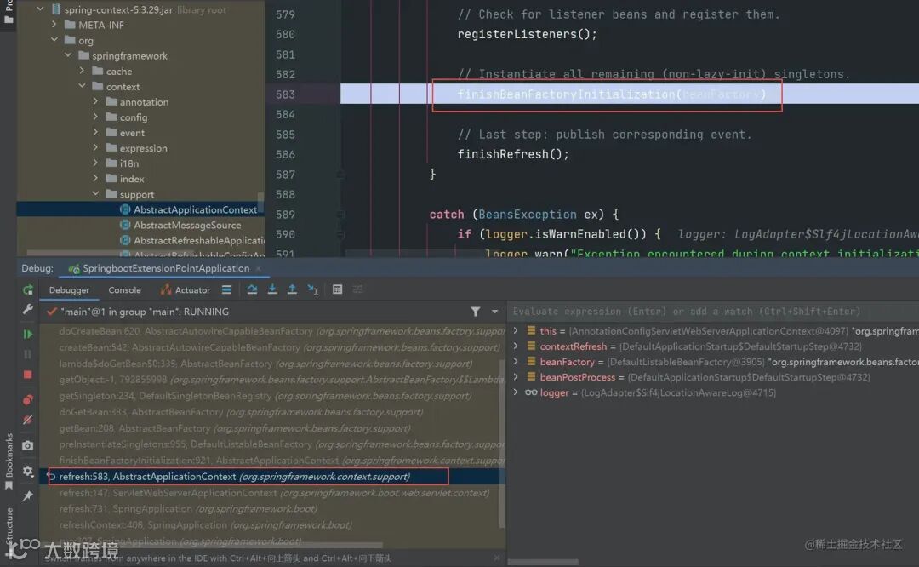Click Show Execution Point icon
Screen dimensions: 919x567
coord(227,289)
